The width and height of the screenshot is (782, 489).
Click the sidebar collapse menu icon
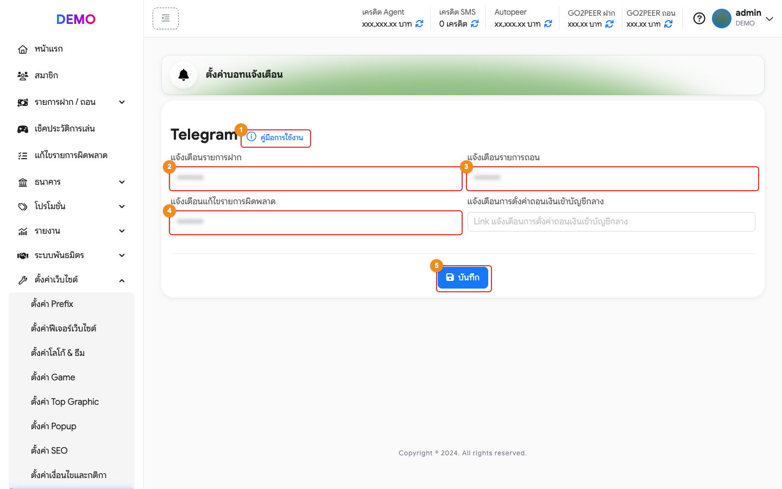(166, 18)
